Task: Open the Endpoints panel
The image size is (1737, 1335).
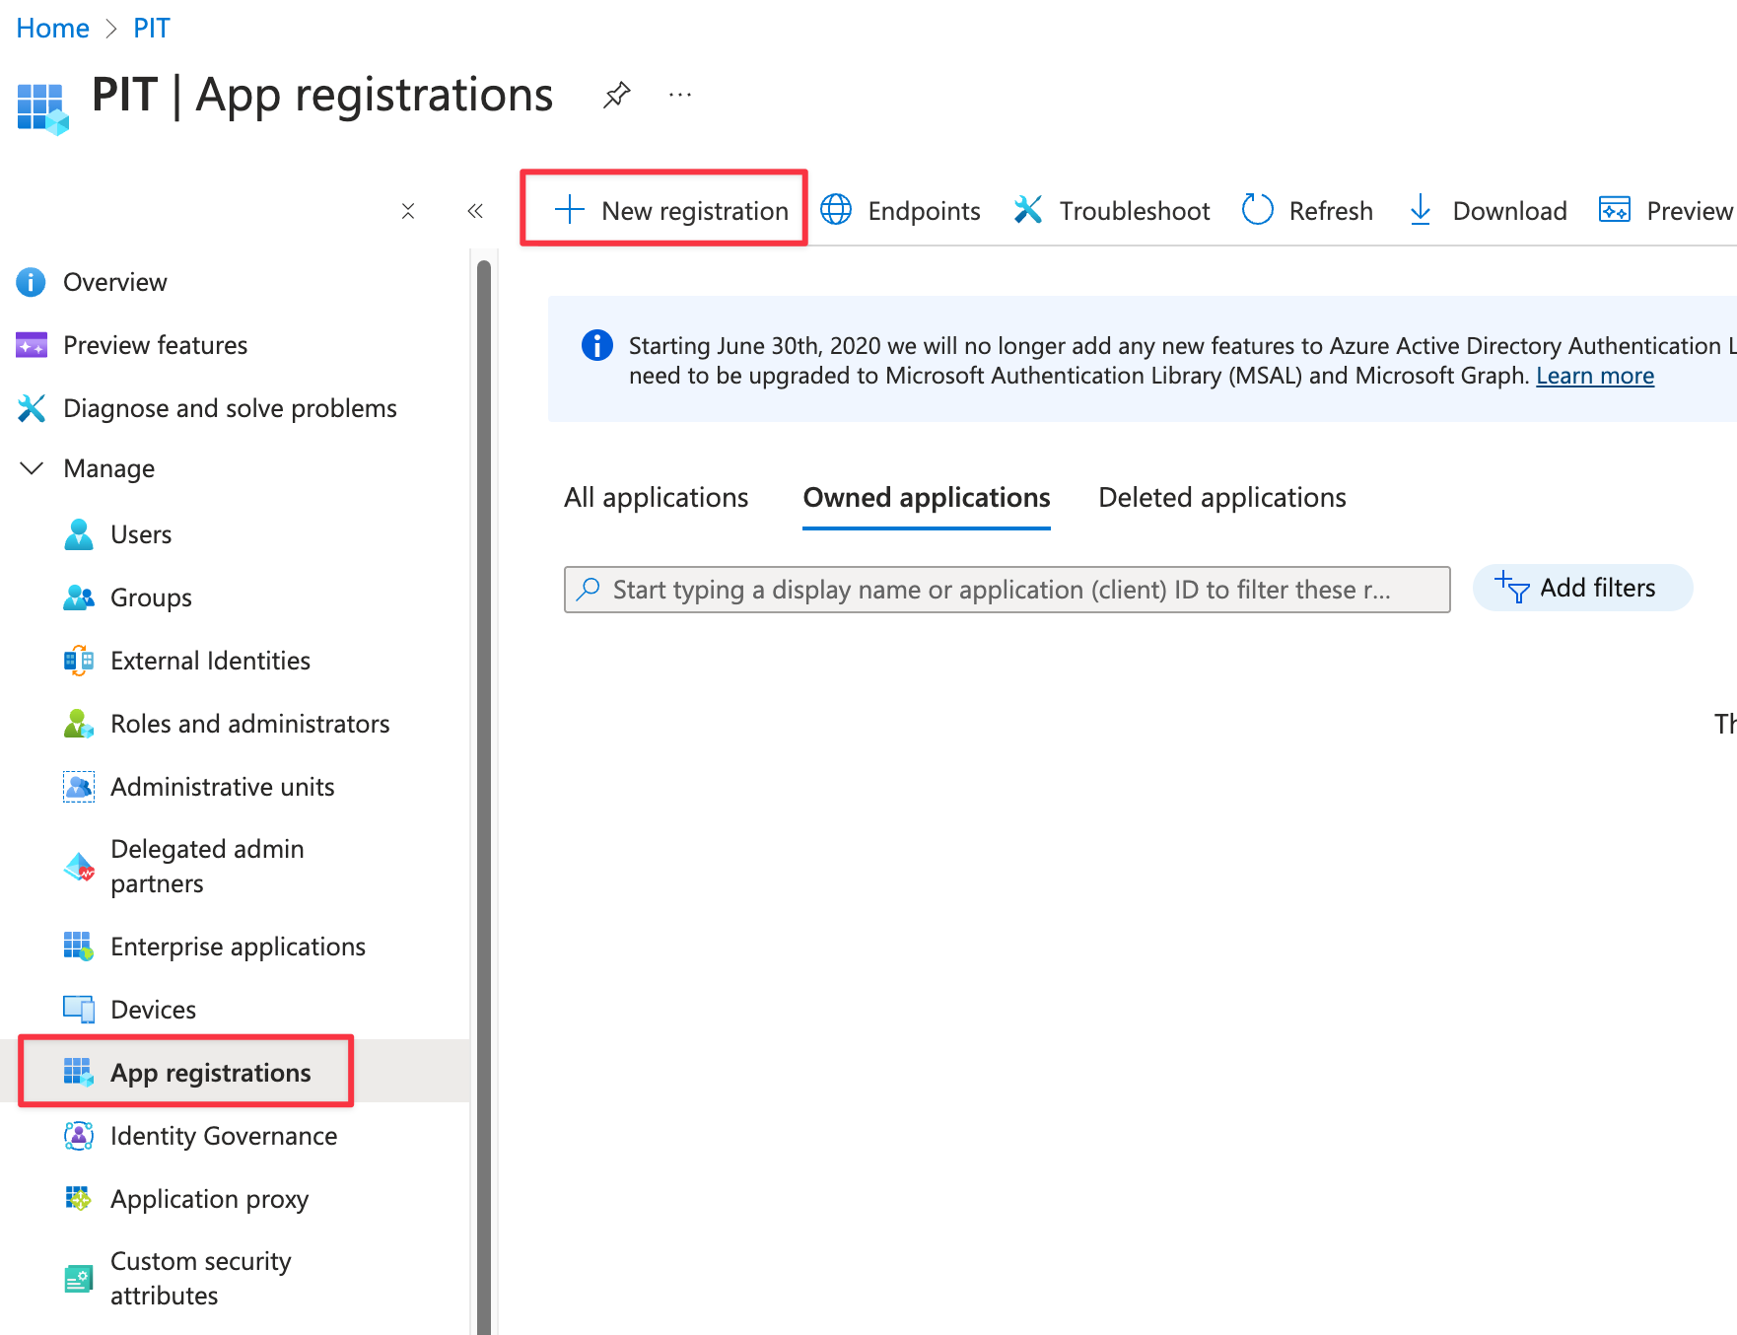Action: tap(901, 210)
